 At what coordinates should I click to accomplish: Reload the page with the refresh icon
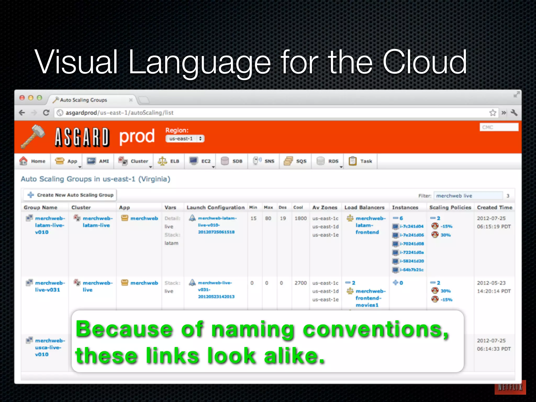pyautogui.click(x=46, y=113)
